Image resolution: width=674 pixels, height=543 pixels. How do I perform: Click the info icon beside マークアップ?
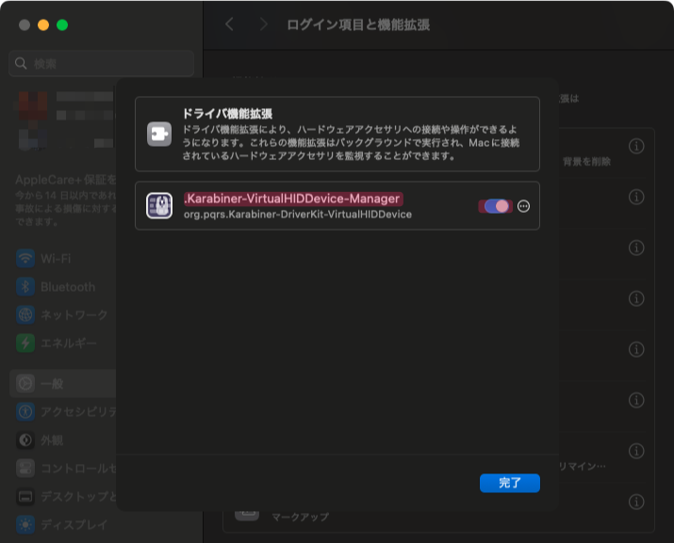coord(636,502)
